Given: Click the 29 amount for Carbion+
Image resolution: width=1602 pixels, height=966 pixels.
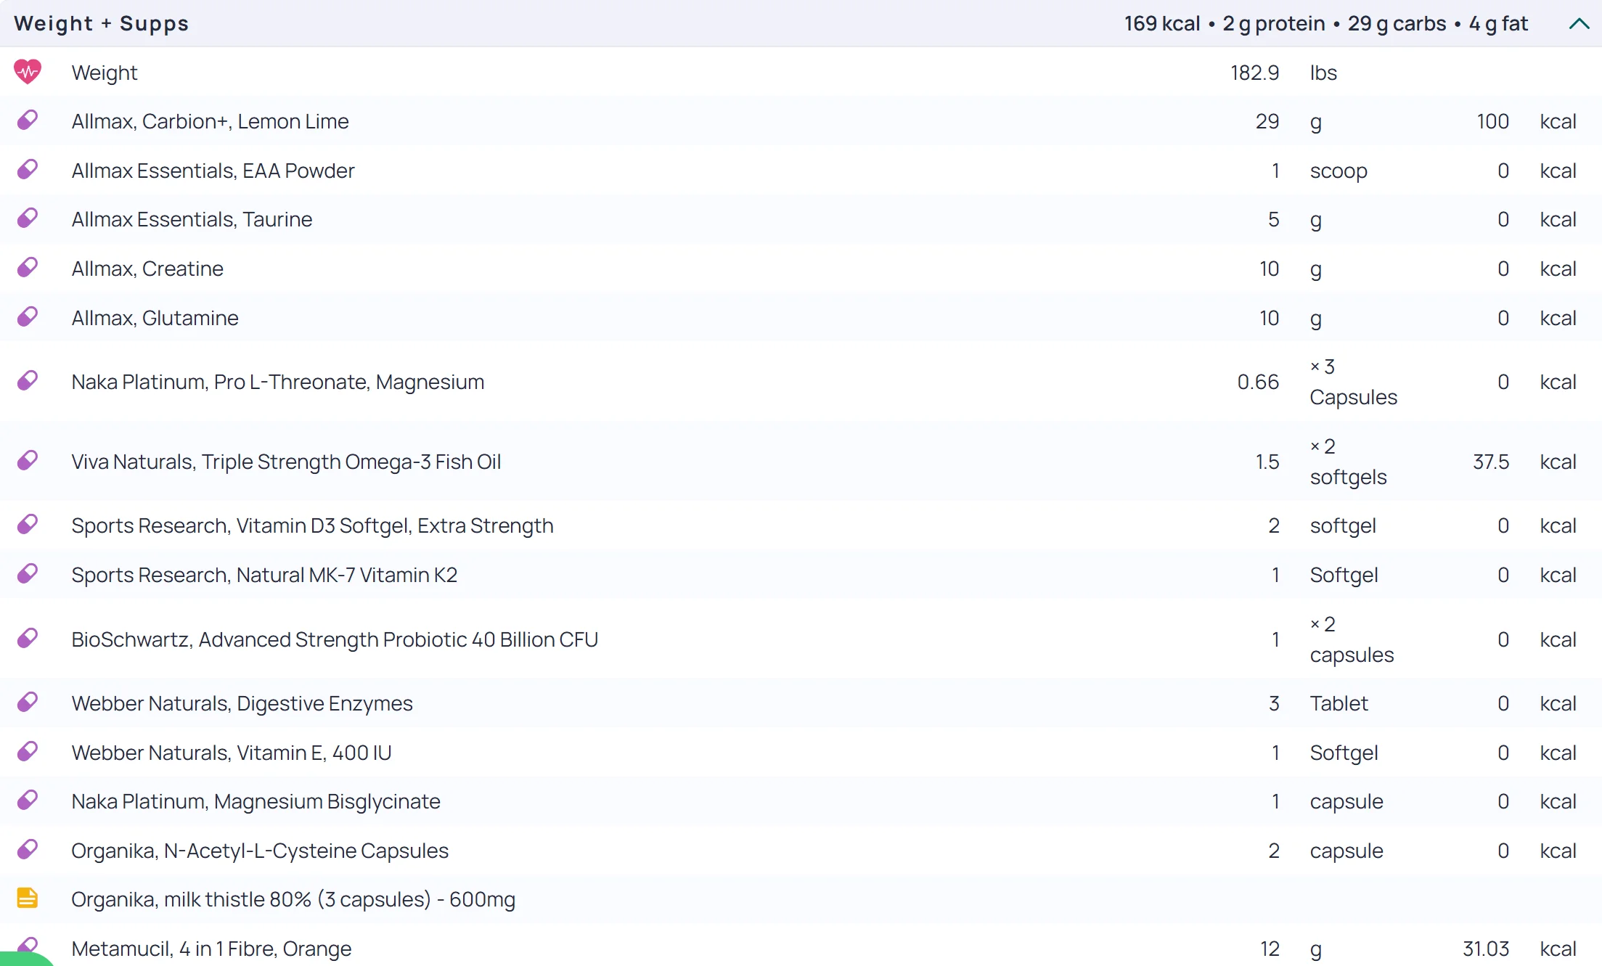Looking at the screenshot, I should pyautogui.click(x=1267, y=121).
